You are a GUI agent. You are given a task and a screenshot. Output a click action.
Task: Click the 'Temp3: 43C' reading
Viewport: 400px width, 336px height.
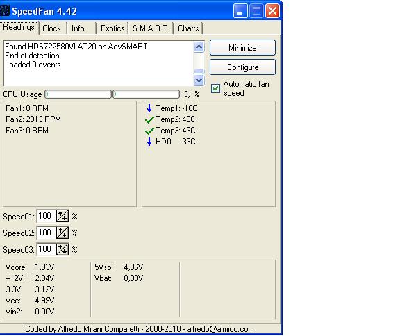[x=176, y=131]
